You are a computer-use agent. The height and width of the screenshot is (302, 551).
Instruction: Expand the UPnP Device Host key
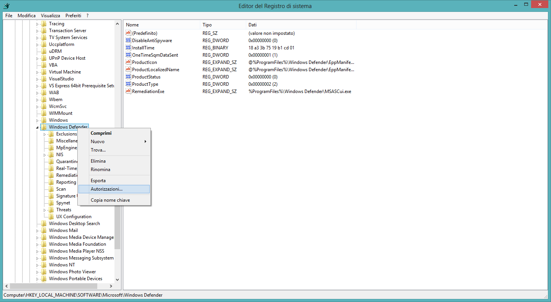pos(38,59)
